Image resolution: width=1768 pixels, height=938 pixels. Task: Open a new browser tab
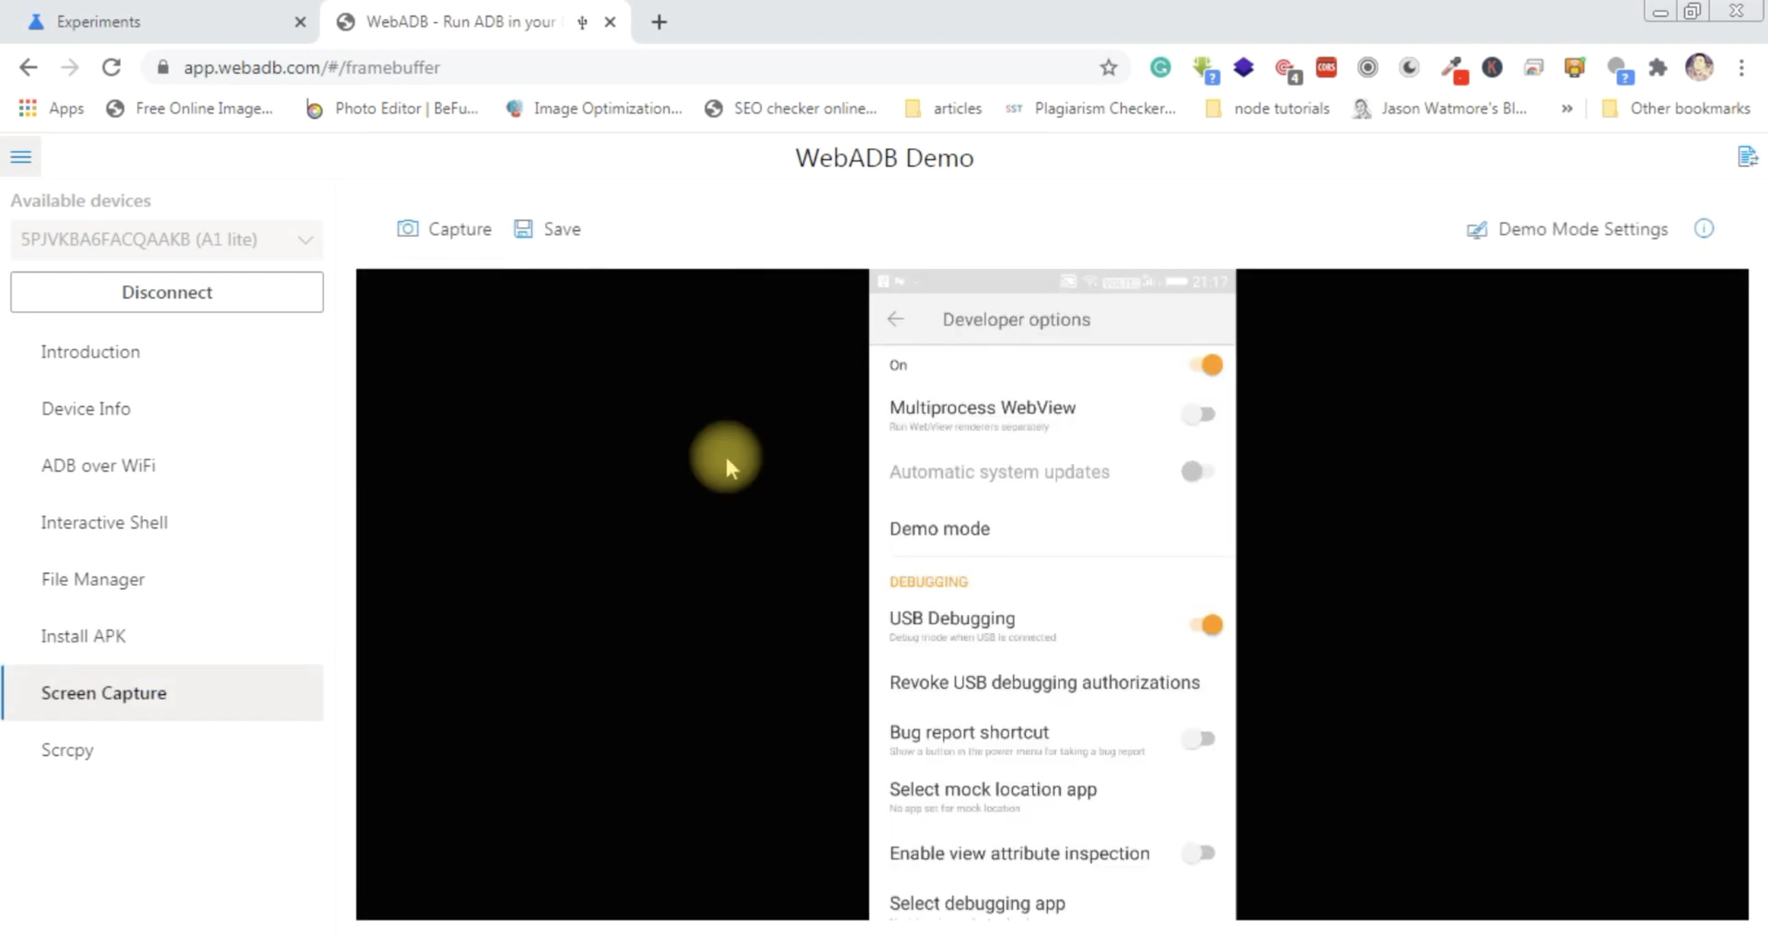(x=659, y=22)
